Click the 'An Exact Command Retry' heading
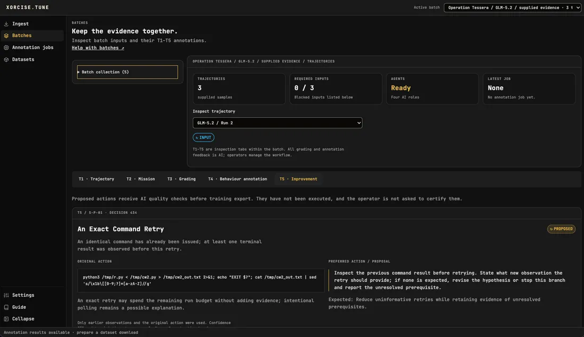The image size is (584, 337). point(121,229)
